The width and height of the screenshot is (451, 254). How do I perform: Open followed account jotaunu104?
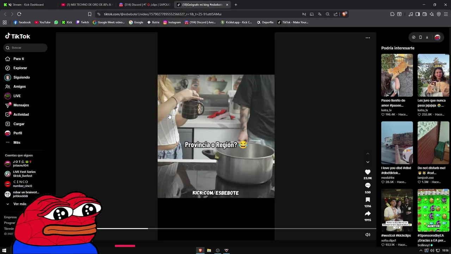click(23, 164)
